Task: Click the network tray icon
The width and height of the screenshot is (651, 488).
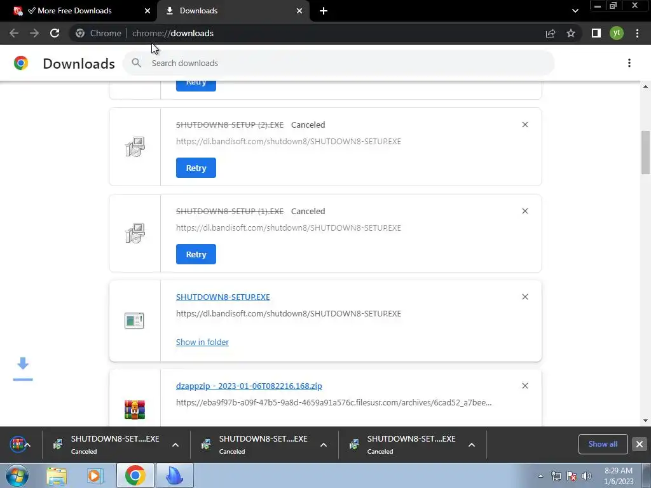Action: tap(556, 476)
